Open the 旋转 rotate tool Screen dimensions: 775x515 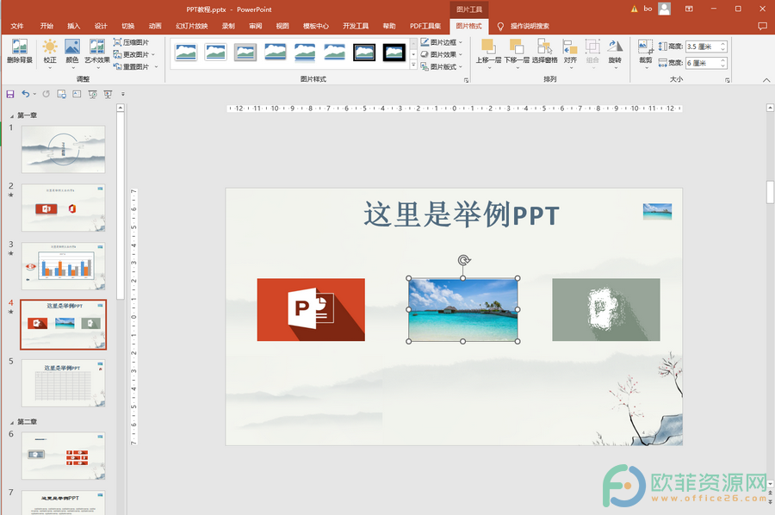[x=615, y=52]
